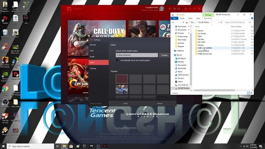Click the Garena logo in header
The height and width of the screenshot is (149, 265).
coord(69,9)
